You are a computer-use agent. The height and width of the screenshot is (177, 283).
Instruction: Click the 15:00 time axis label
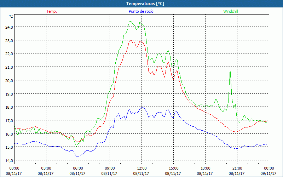point(173,168)
